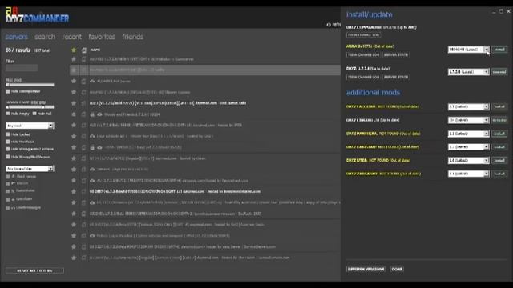Tick the Hide empty checkbox

click(8, 114)
